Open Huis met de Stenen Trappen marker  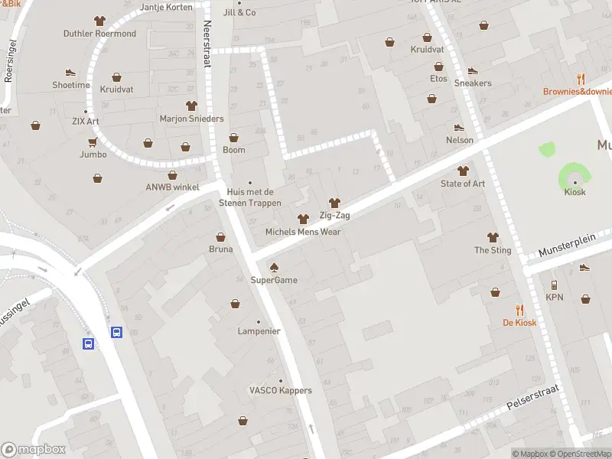(x=250, y=183)
